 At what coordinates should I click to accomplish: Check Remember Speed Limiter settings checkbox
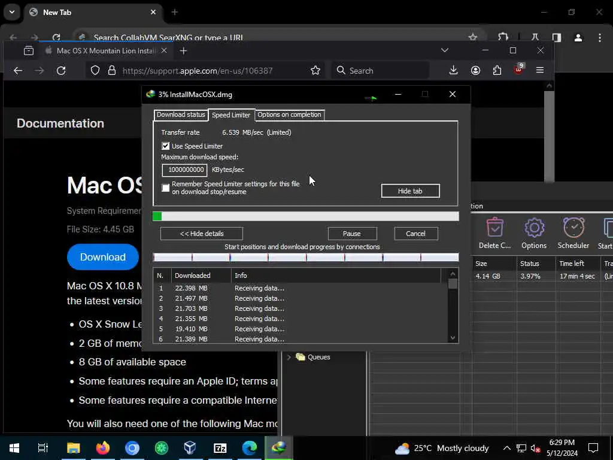point(166,187)
